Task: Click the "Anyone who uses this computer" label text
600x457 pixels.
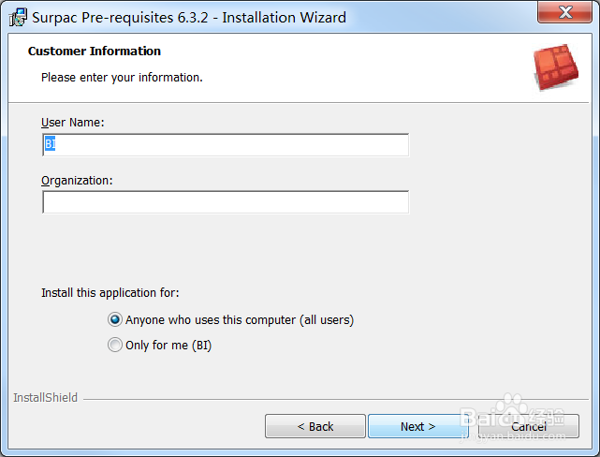Action: click(x=240, y=320)
